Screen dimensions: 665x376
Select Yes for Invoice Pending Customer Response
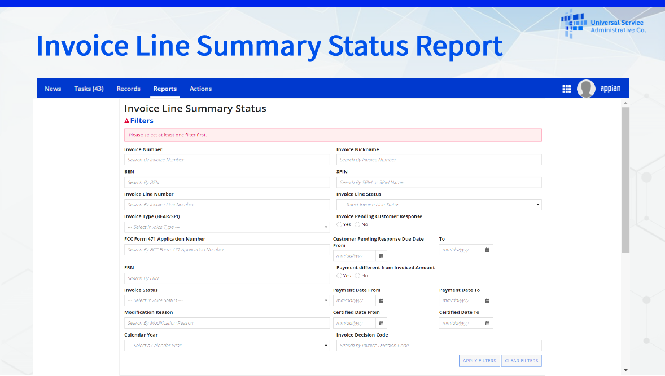339,224
